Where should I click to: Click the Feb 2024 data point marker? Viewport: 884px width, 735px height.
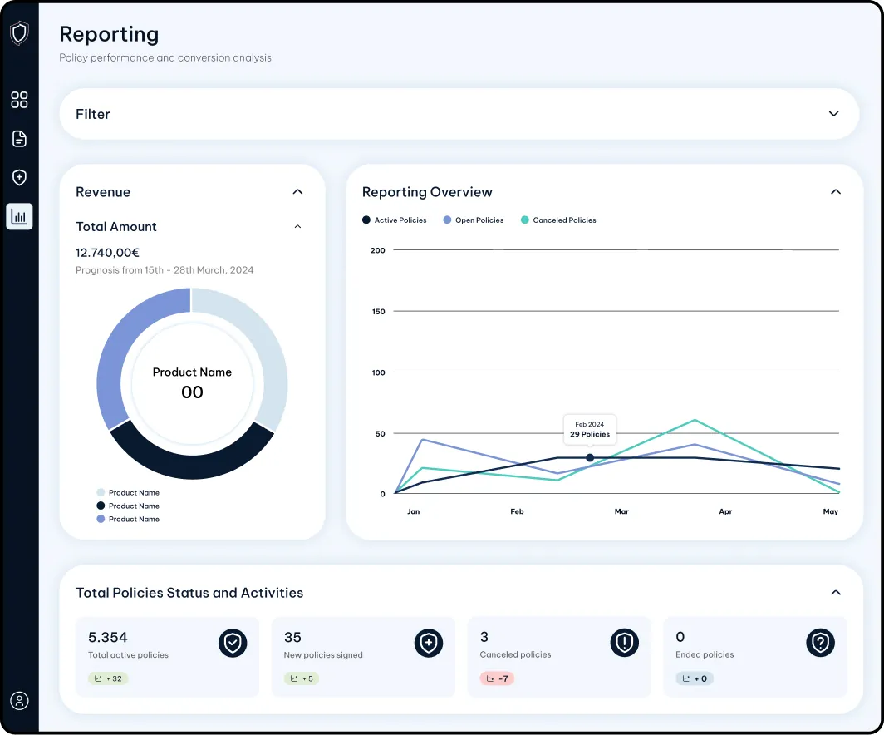click(x=590, y=457)
